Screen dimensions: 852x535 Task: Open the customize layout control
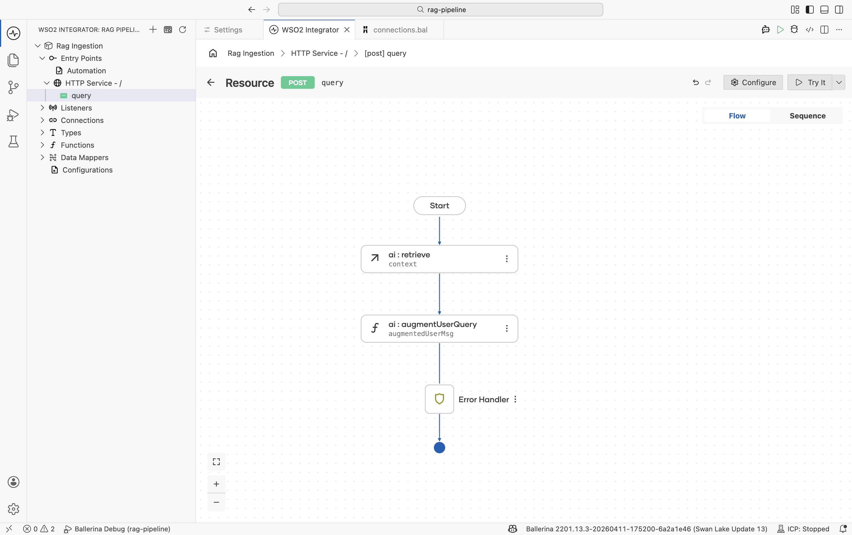795,10
